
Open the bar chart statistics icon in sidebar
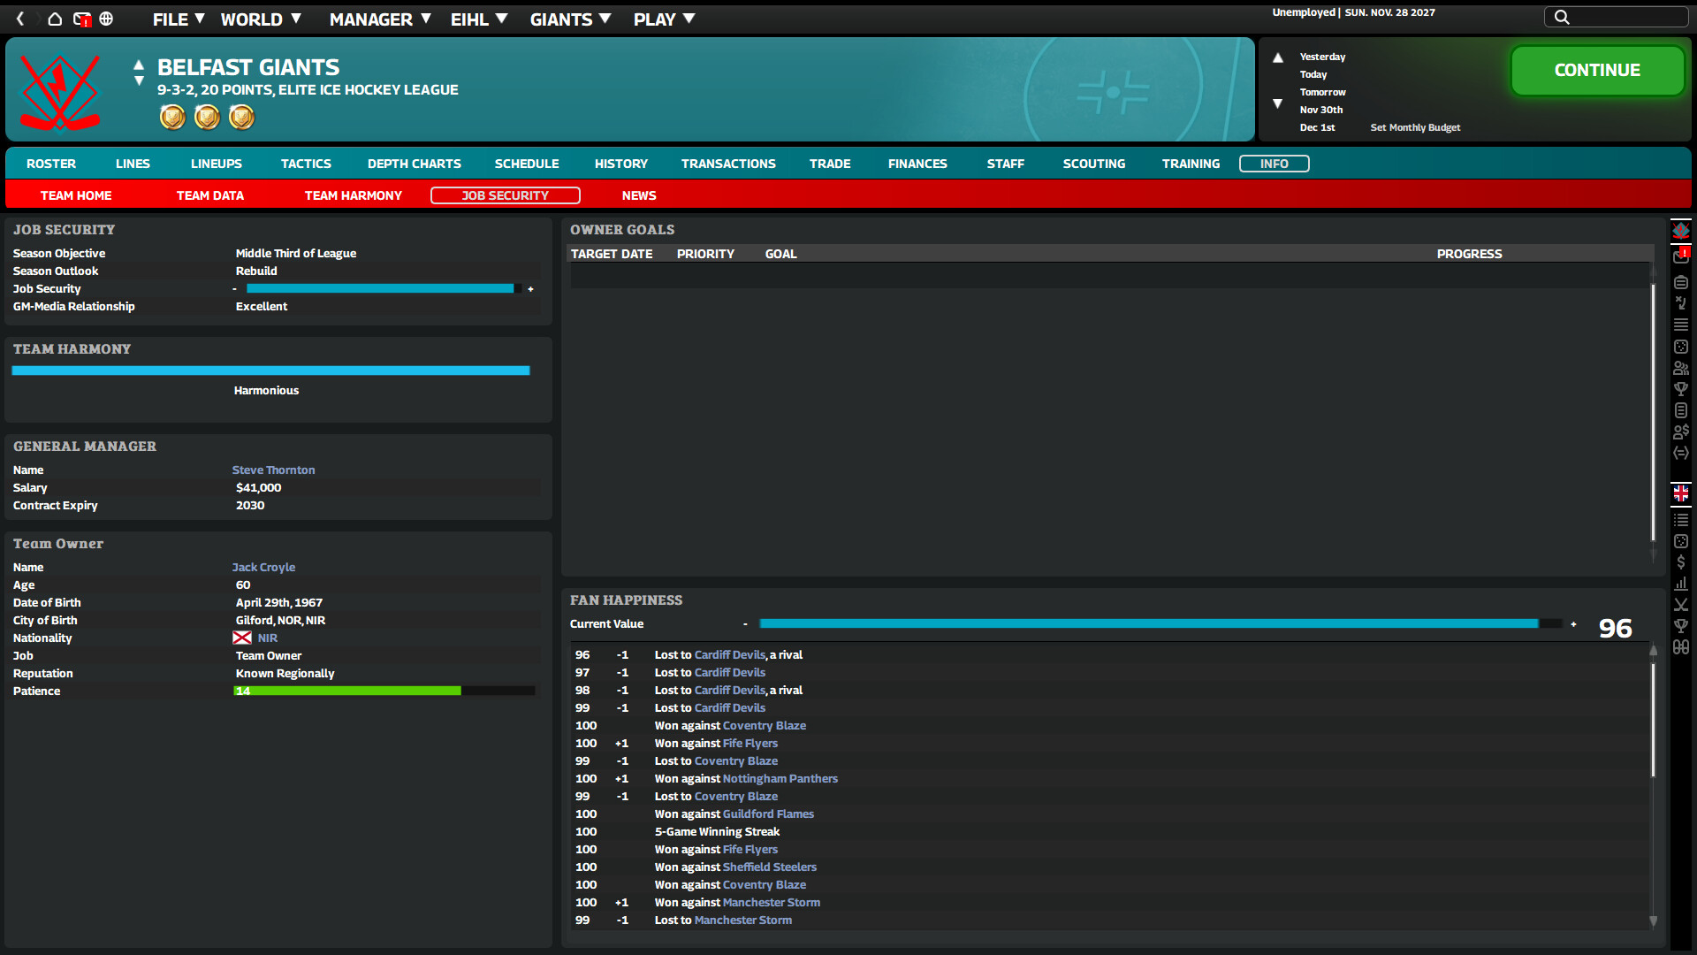coord(1681,584)
